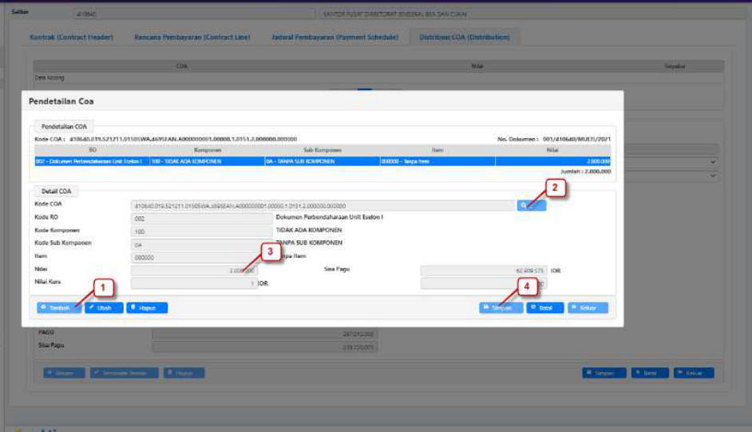Viewport: 752px width, 432px height.
Task: Click the Keluar exit button in dialog
Action: click(588, 307)
